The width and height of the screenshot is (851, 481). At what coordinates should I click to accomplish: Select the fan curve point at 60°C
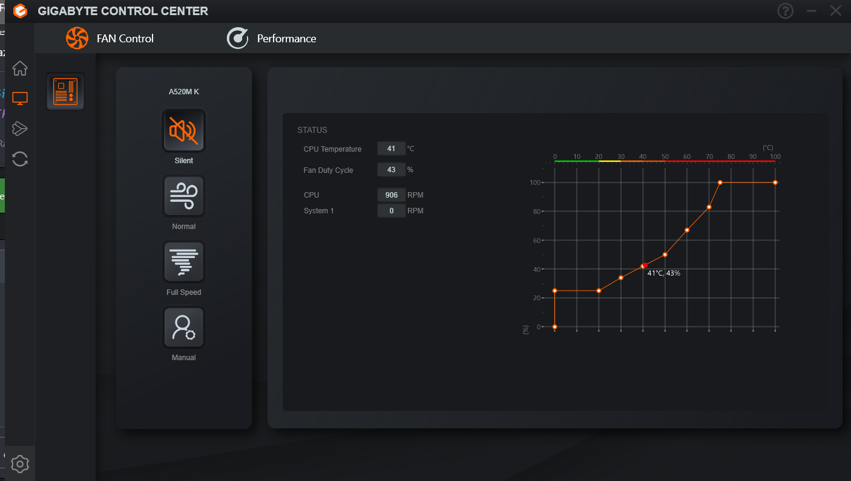[x=687, y=230]
